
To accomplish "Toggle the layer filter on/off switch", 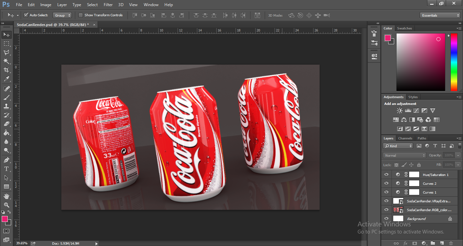I will [460, 146].
